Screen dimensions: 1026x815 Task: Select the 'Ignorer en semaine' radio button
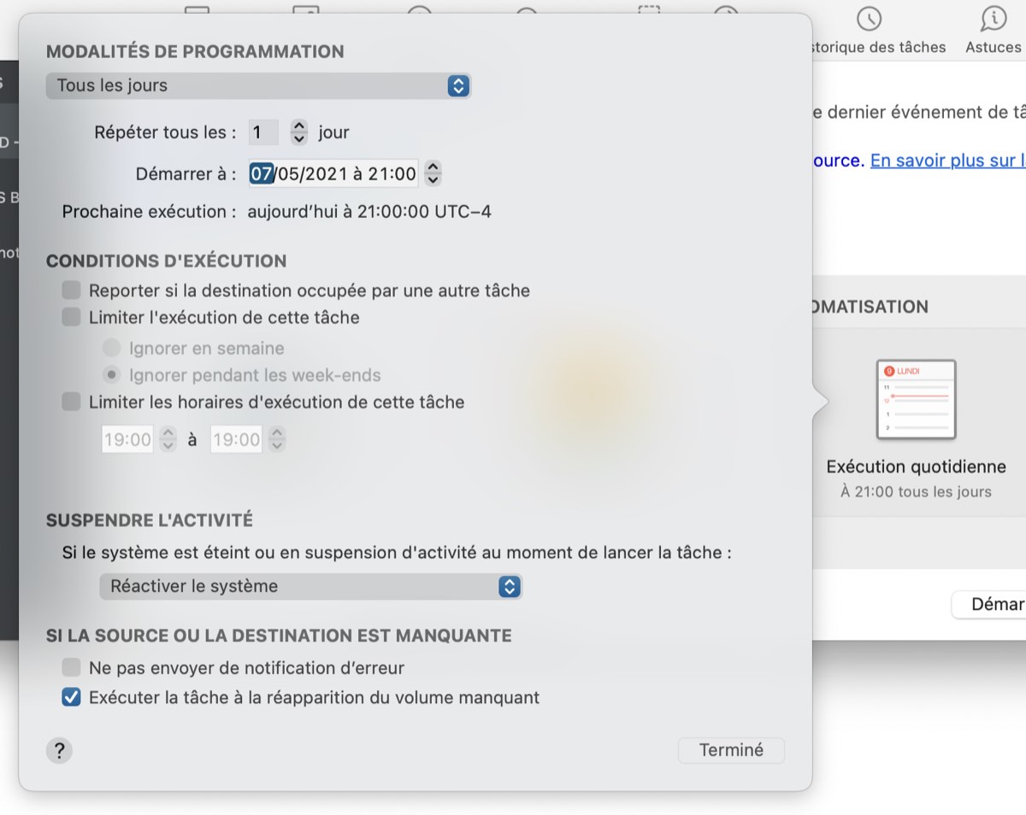(111, 349)
